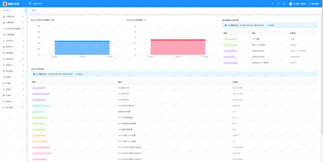This screenshot has height=162, width=323.
Task: Click the jvm.threads.daemon tag
Action: tap(40, 117)
